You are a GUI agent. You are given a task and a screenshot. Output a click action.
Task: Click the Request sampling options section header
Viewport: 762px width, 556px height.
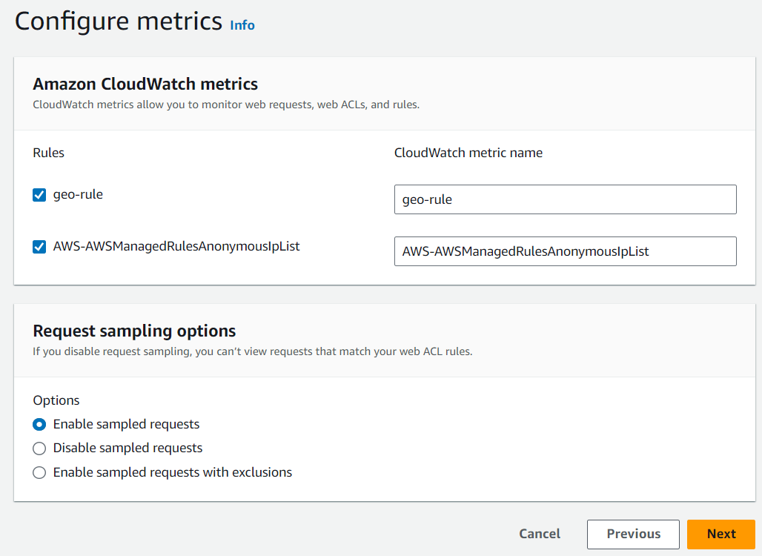pyautogui.click(x=134, y=331)
